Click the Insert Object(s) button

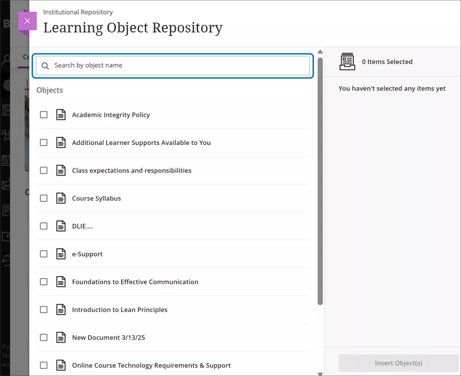click(x=398, y=363)
